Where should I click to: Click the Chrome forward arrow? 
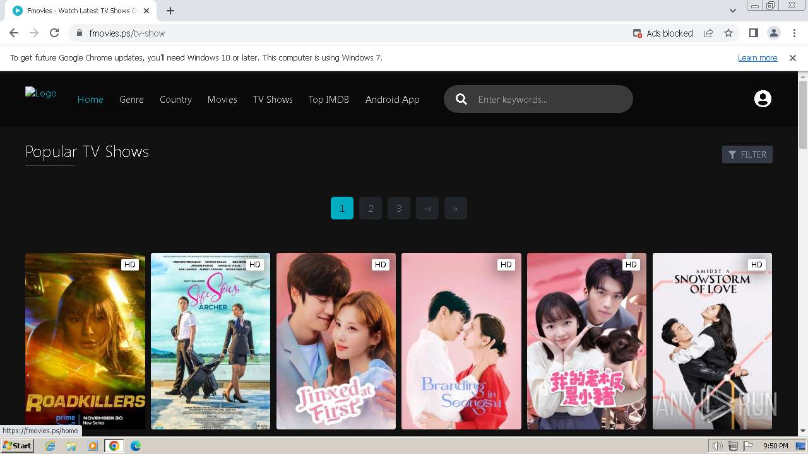(34, 33)
